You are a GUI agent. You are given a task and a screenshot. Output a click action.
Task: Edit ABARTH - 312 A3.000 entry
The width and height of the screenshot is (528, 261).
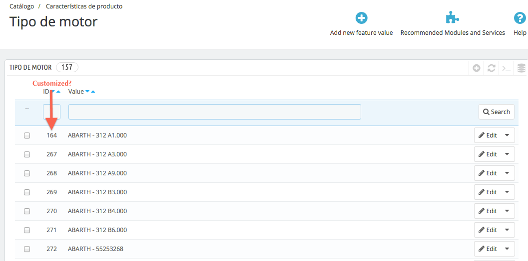(x=488, y=154)
